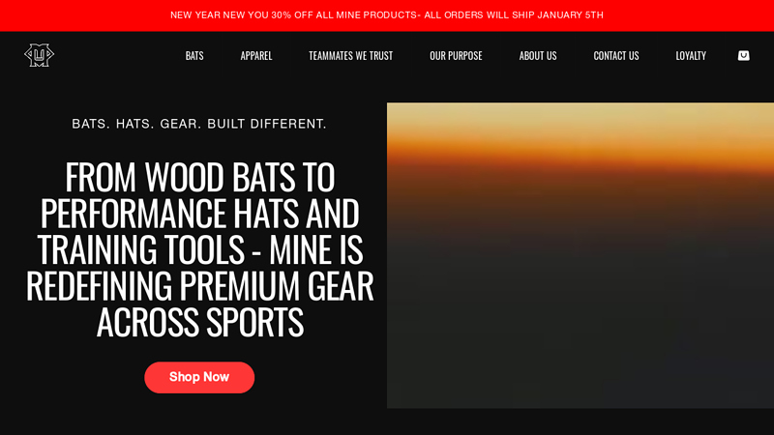
Task: Open Teammates We Trust page
Action: 350,56
